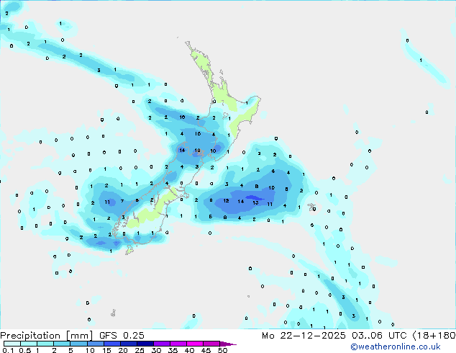Click the "12" precipitation value on map
This screenshot has height=353, width=456.
[x=226, y=201]
